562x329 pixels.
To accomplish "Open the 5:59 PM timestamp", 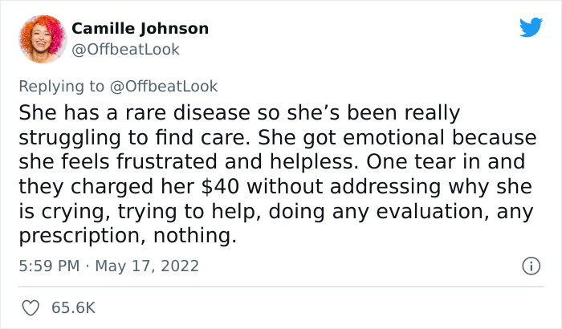I will pyautogui.click(x=49, y=266).
